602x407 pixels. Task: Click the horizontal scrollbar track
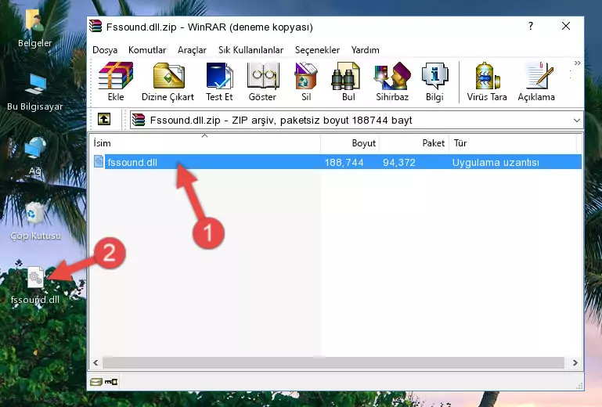(333, 362)
